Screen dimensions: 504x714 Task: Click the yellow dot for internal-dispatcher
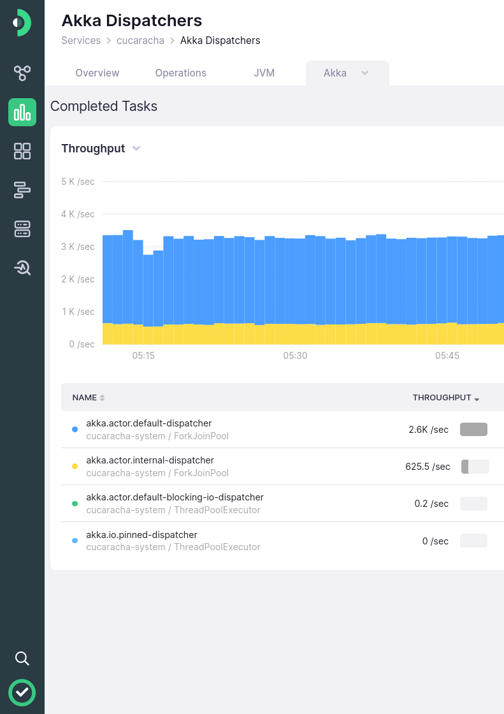(x=75, y=466)
